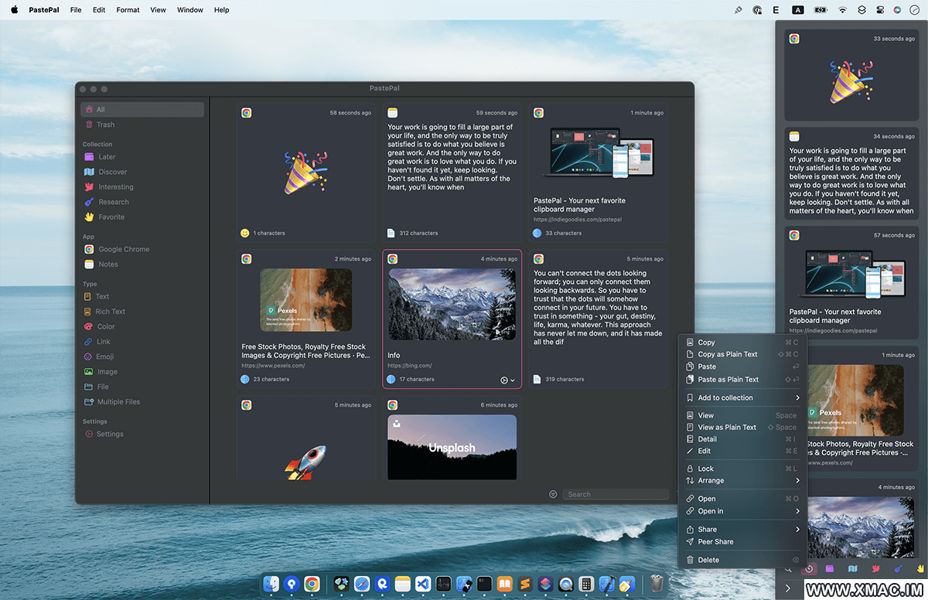Click the purple wallet icon in side panel
This screenshot has width=928, height=600.
[x=830, y=568]
